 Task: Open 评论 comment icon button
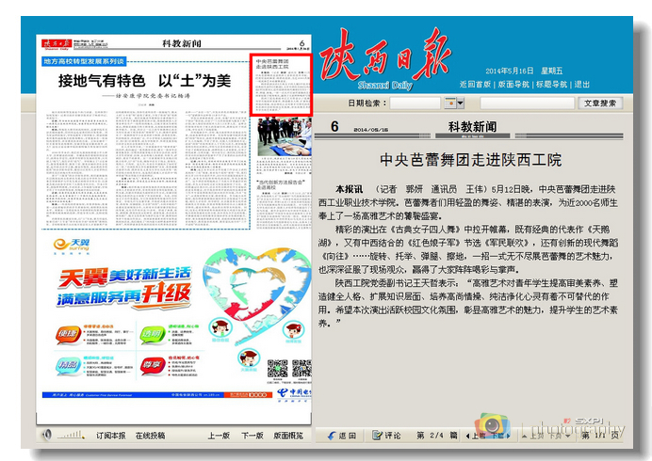click(x=376, y=436)
